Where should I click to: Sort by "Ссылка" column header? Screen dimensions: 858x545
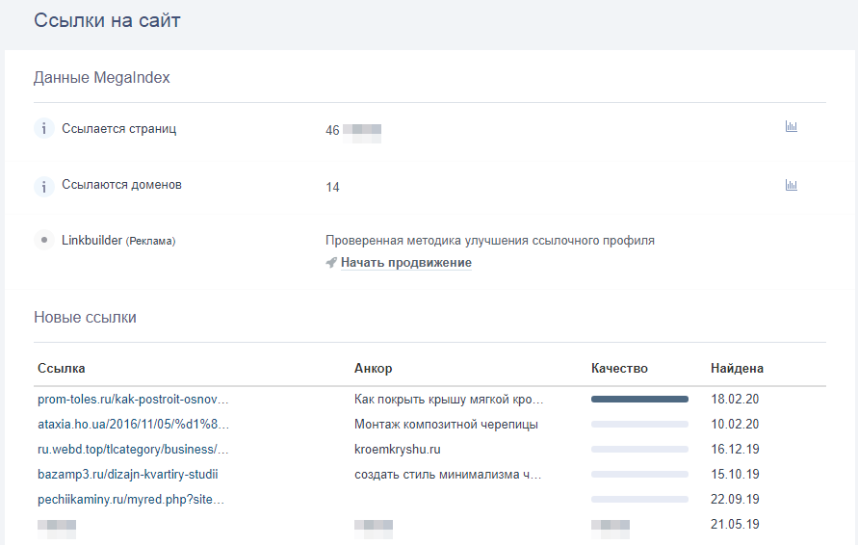[x=62, y=369]
